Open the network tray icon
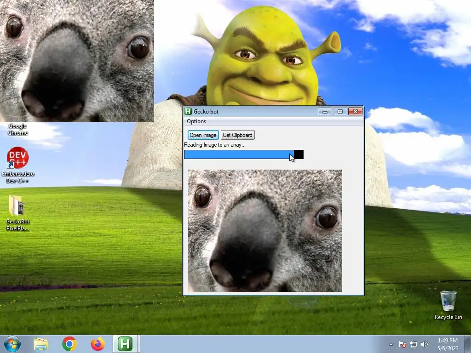471x353 pixels. point(414,344)
